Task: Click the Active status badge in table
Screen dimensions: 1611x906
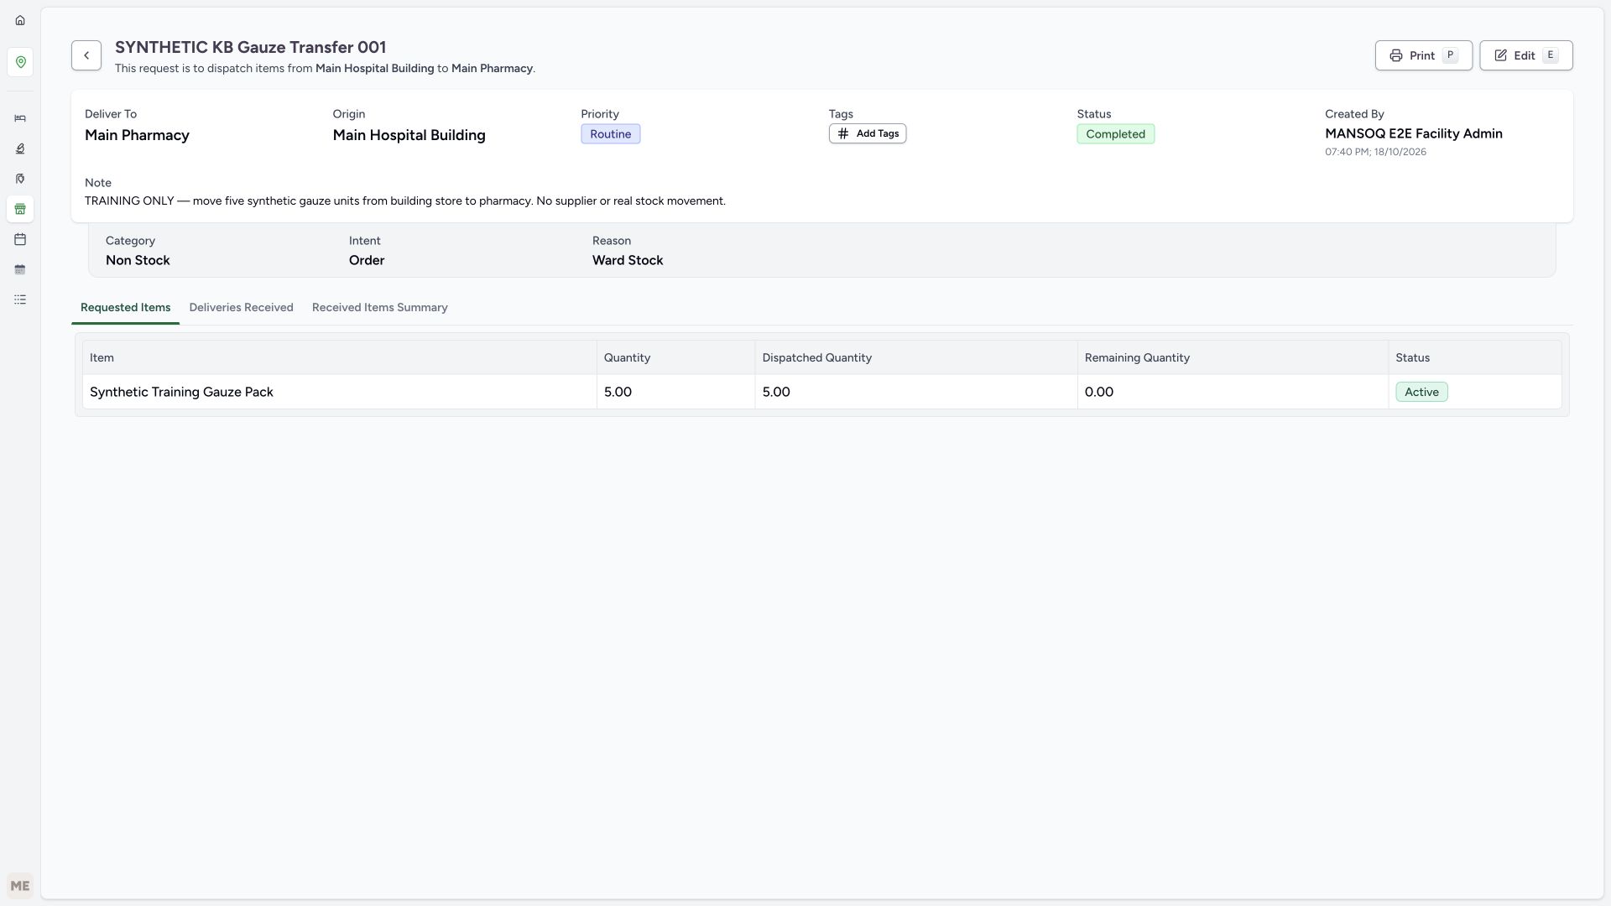Action: click(x=1421, y=392)
